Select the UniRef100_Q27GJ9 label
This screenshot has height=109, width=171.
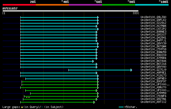[x=153, y=70]
